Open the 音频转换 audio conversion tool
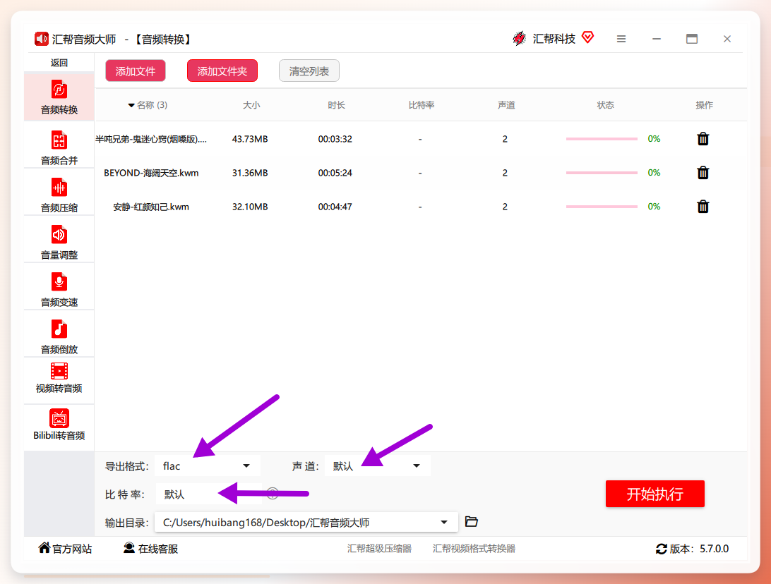The height and width of the screenshot is (584, 771). [59, 97]
